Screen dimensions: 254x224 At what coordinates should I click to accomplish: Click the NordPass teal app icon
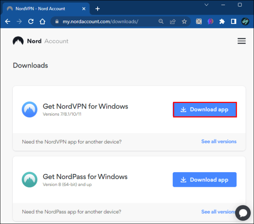click(x=29, y=179)
